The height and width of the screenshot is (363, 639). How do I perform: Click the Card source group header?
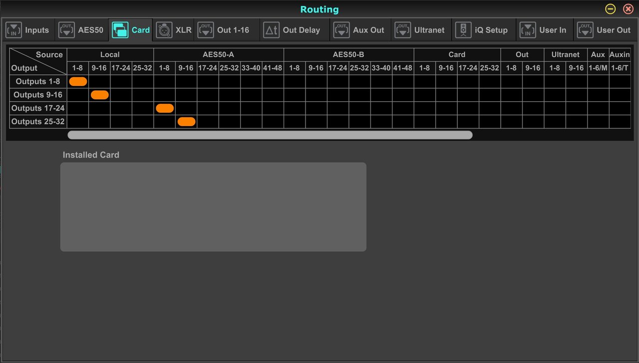(x=457, y=55)
